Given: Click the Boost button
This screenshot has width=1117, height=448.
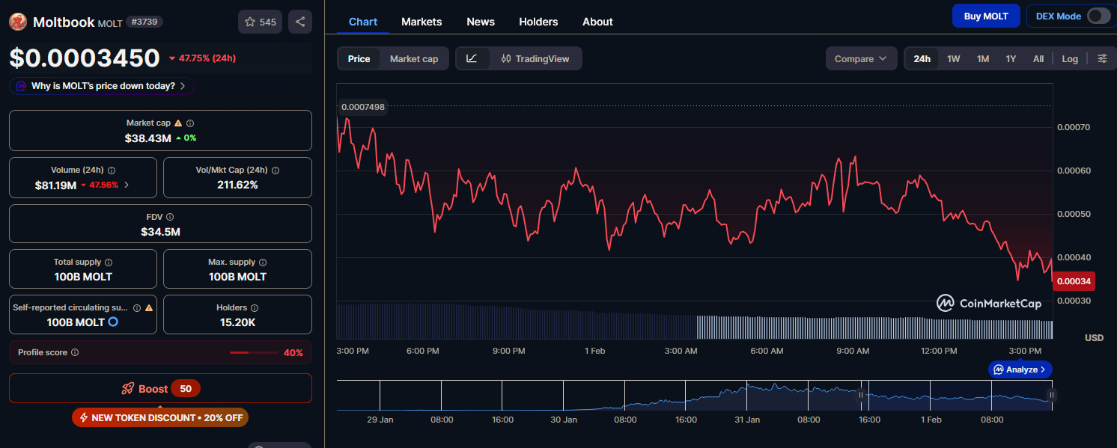Looking at the screenshot, I should (160, 388).
